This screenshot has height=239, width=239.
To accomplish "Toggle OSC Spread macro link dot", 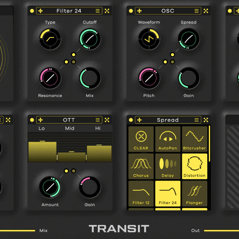I will point(173,55).
